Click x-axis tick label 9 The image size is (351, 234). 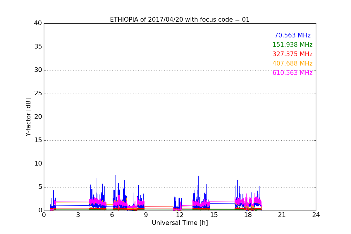coord(146,215)
